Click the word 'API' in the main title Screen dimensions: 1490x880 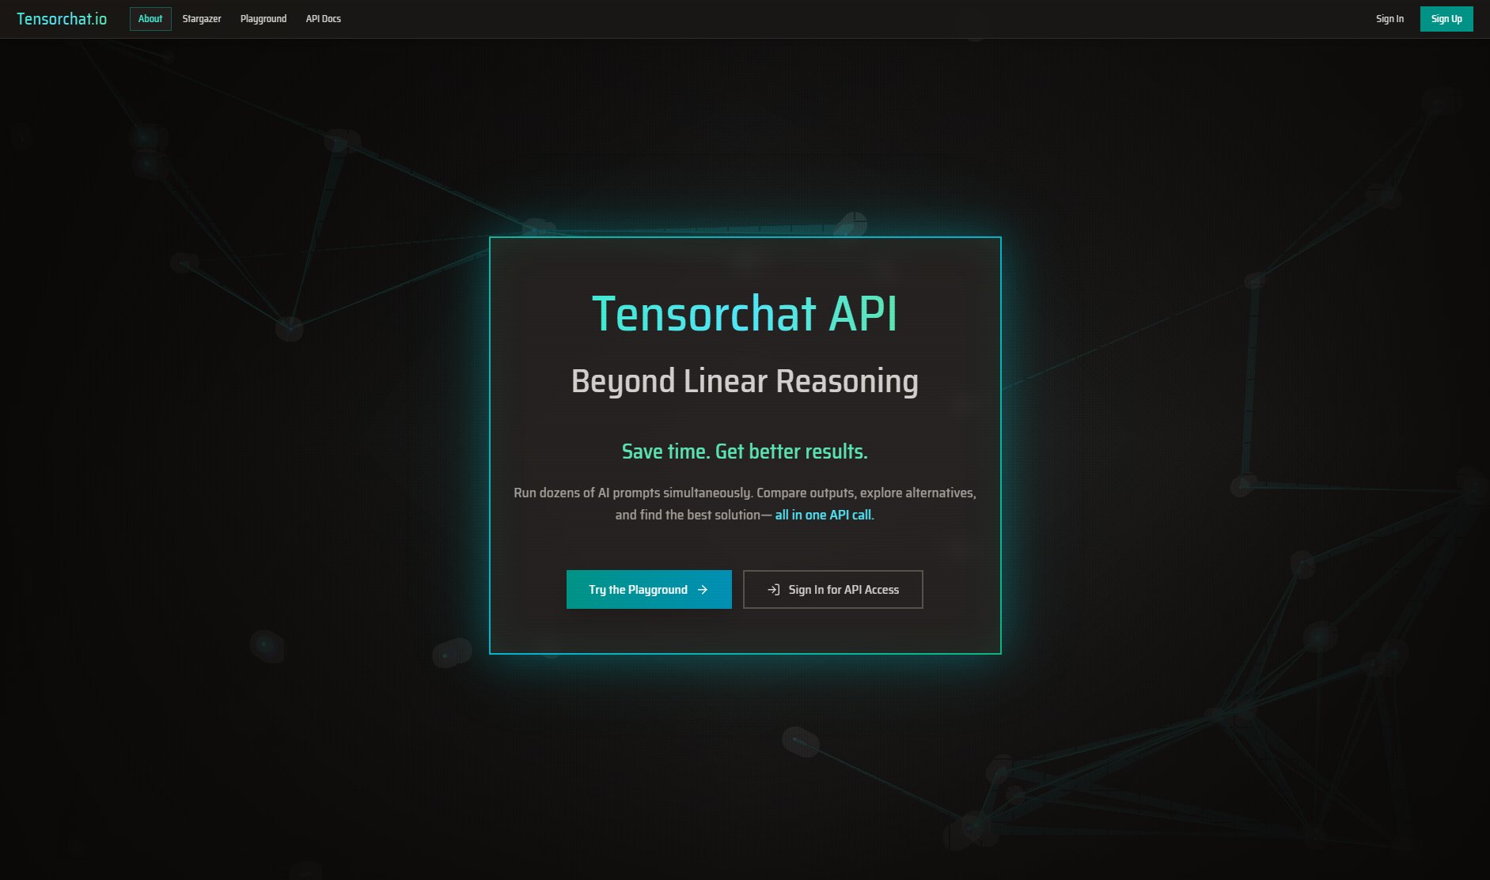pos(863,314)
